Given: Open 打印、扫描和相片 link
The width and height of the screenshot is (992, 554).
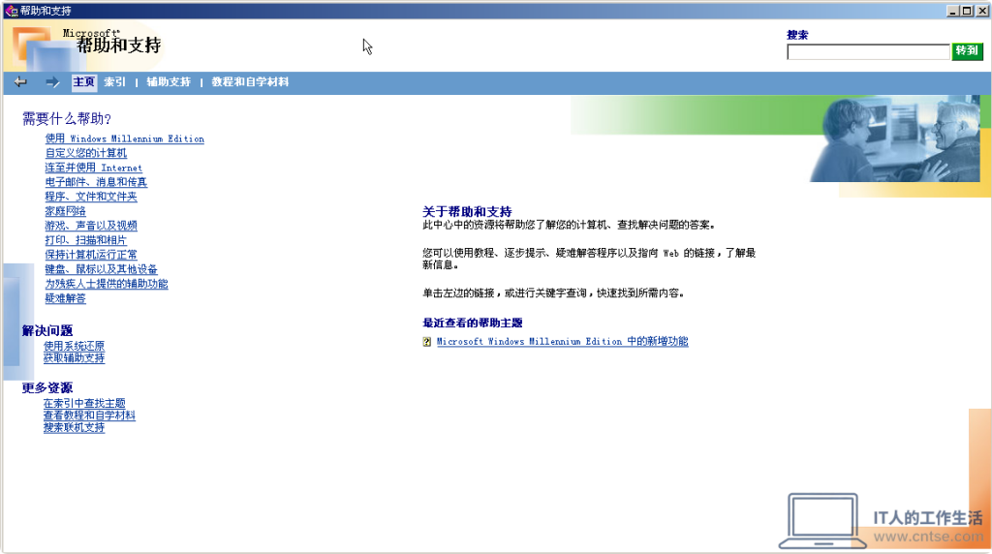Looking at the screenshot, I should pos(86,240).
